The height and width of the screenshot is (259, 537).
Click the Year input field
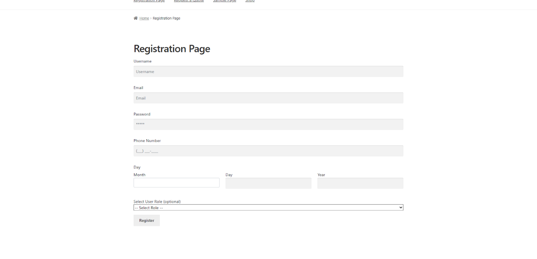coord(360,183)
